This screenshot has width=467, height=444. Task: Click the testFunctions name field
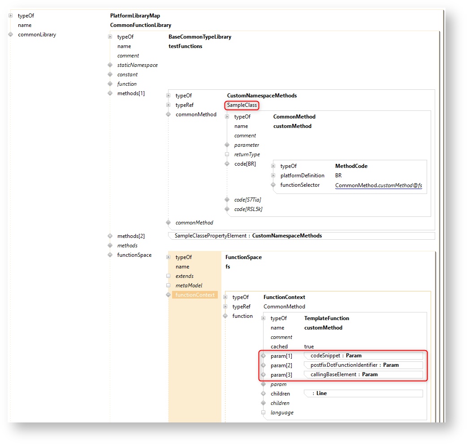(185, 46)
